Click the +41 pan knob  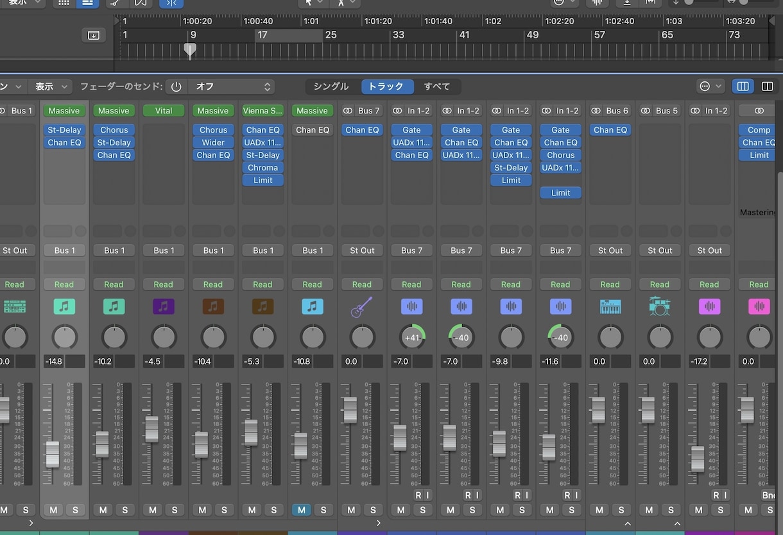point(411,337)
